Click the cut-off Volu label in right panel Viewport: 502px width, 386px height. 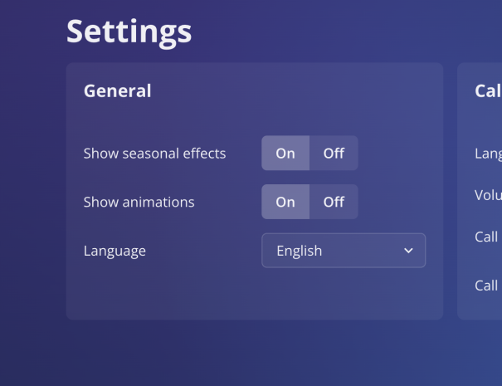coord(488,195)
